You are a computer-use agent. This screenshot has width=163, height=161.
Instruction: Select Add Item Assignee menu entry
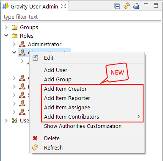(67, 108)
